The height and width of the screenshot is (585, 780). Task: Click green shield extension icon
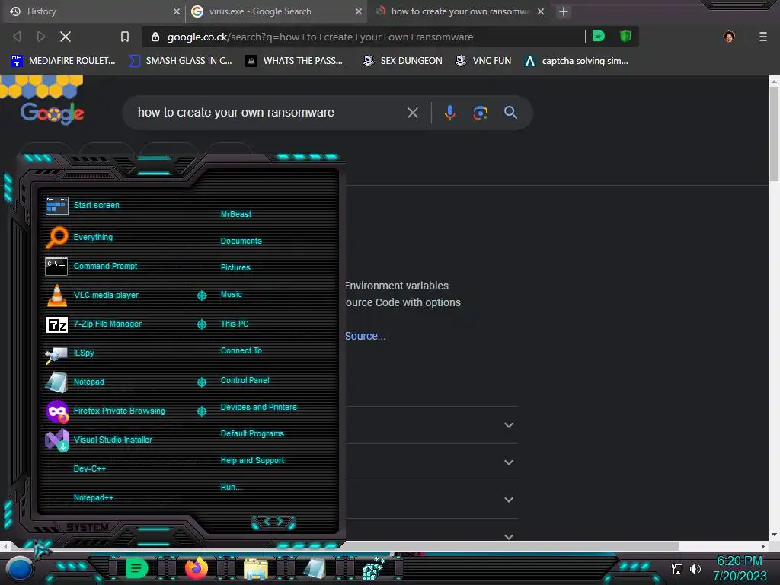(x=625, y=36)
